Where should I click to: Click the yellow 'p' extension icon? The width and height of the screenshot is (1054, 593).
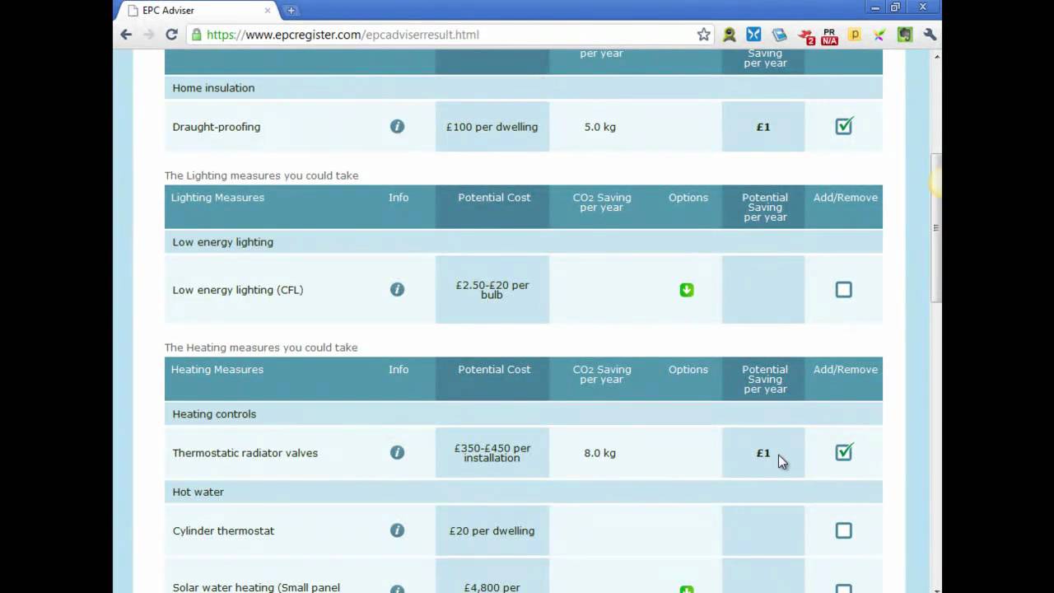pos(855,35)
